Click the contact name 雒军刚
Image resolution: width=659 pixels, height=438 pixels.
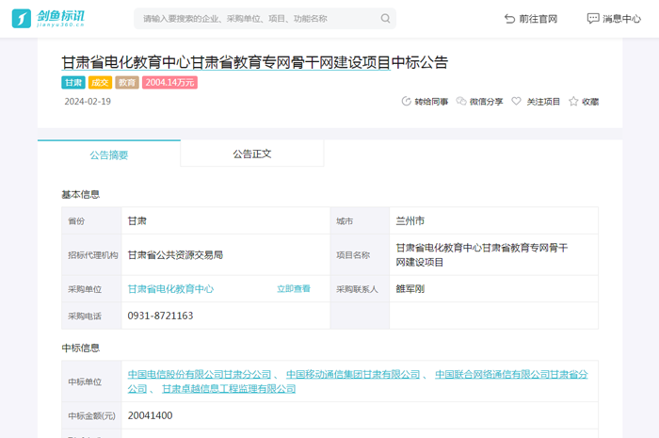coord(410,289)
